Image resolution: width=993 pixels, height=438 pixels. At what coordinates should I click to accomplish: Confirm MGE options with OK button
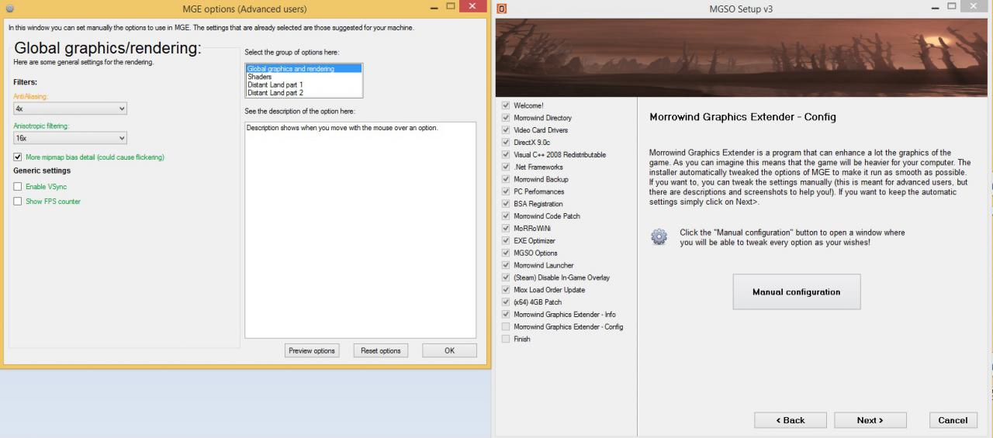449,350
